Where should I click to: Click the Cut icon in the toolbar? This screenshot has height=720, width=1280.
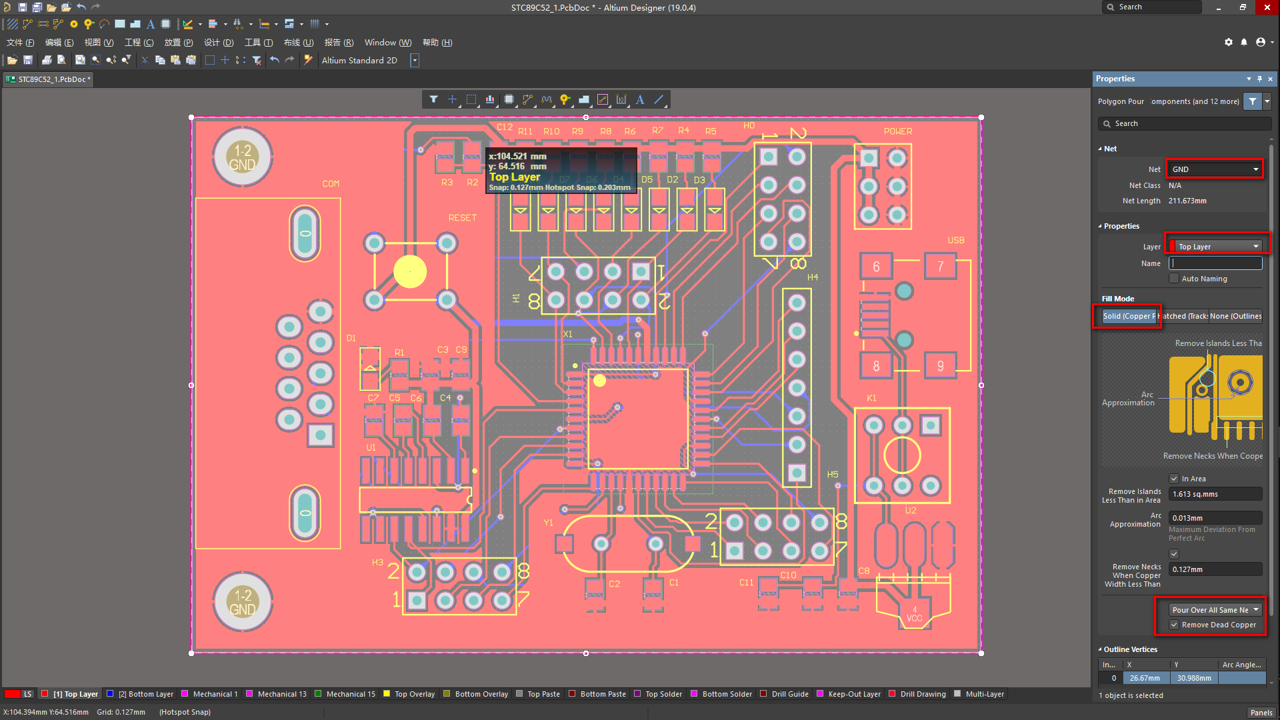(145, 60)
